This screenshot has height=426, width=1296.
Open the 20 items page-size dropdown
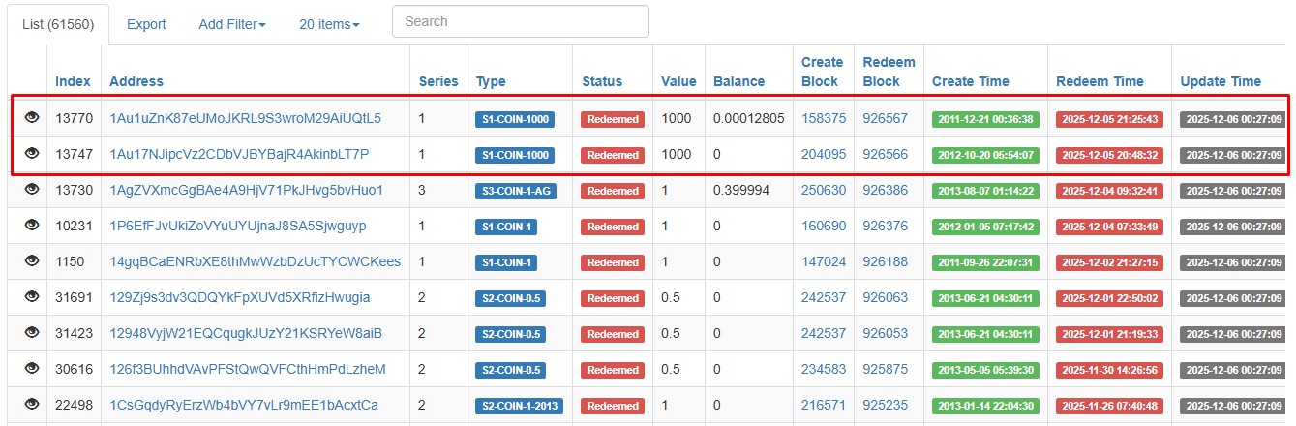click(329, 24)
